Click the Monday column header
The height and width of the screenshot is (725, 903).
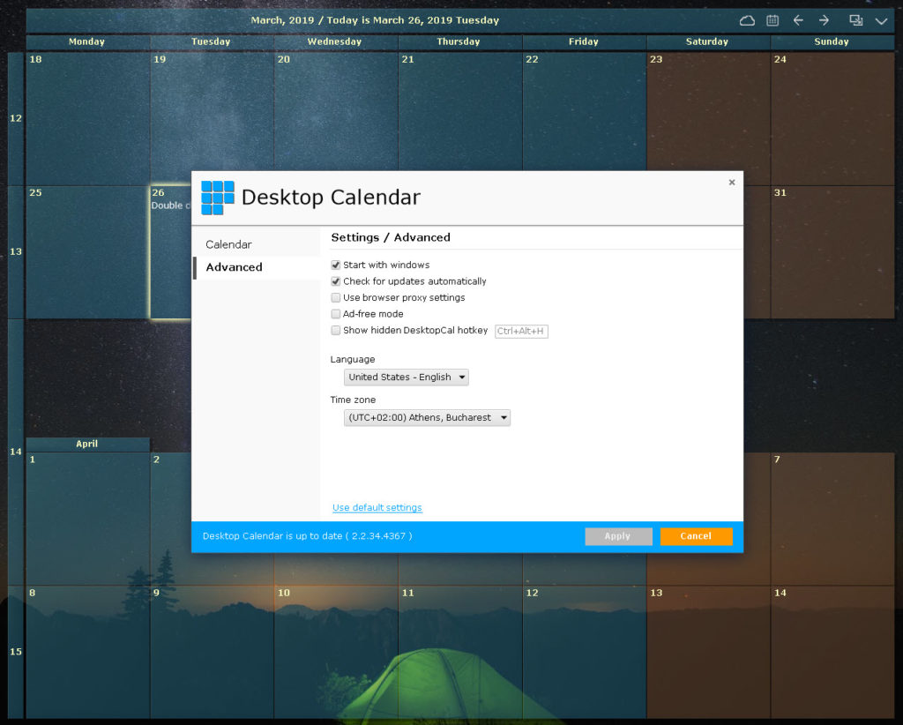coord(87,42)
